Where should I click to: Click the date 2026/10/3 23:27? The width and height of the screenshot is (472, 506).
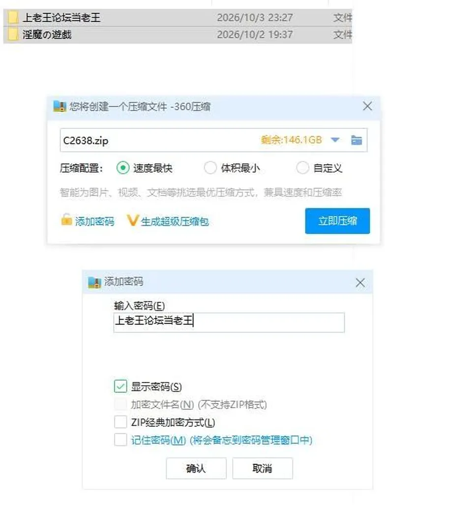tap(255, 17)
